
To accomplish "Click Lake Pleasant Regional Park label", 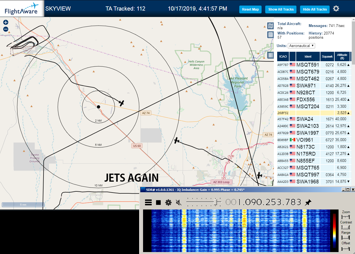I will pos(238,82).
